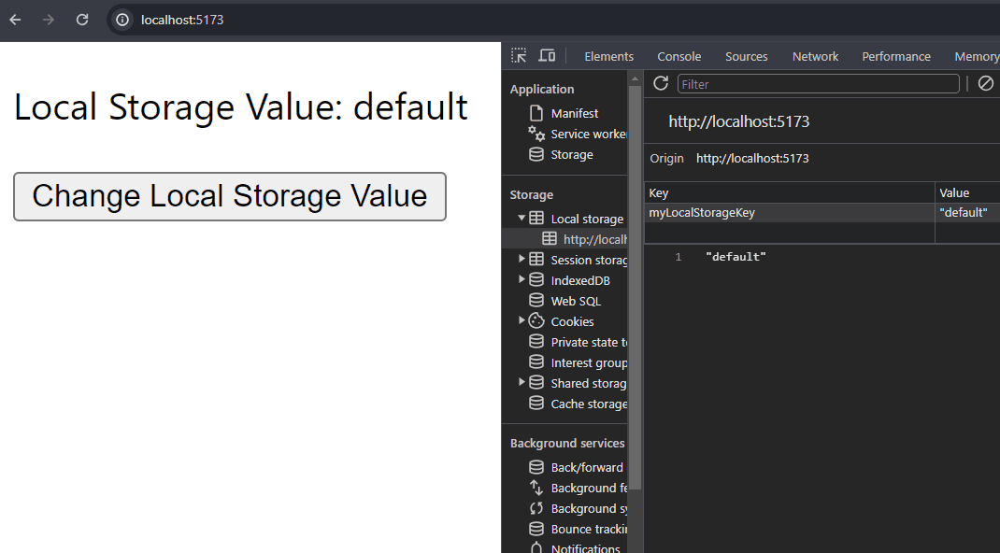
Task: Click the browser back arrow
Action: pyautogui.click(x=15, y=19)
